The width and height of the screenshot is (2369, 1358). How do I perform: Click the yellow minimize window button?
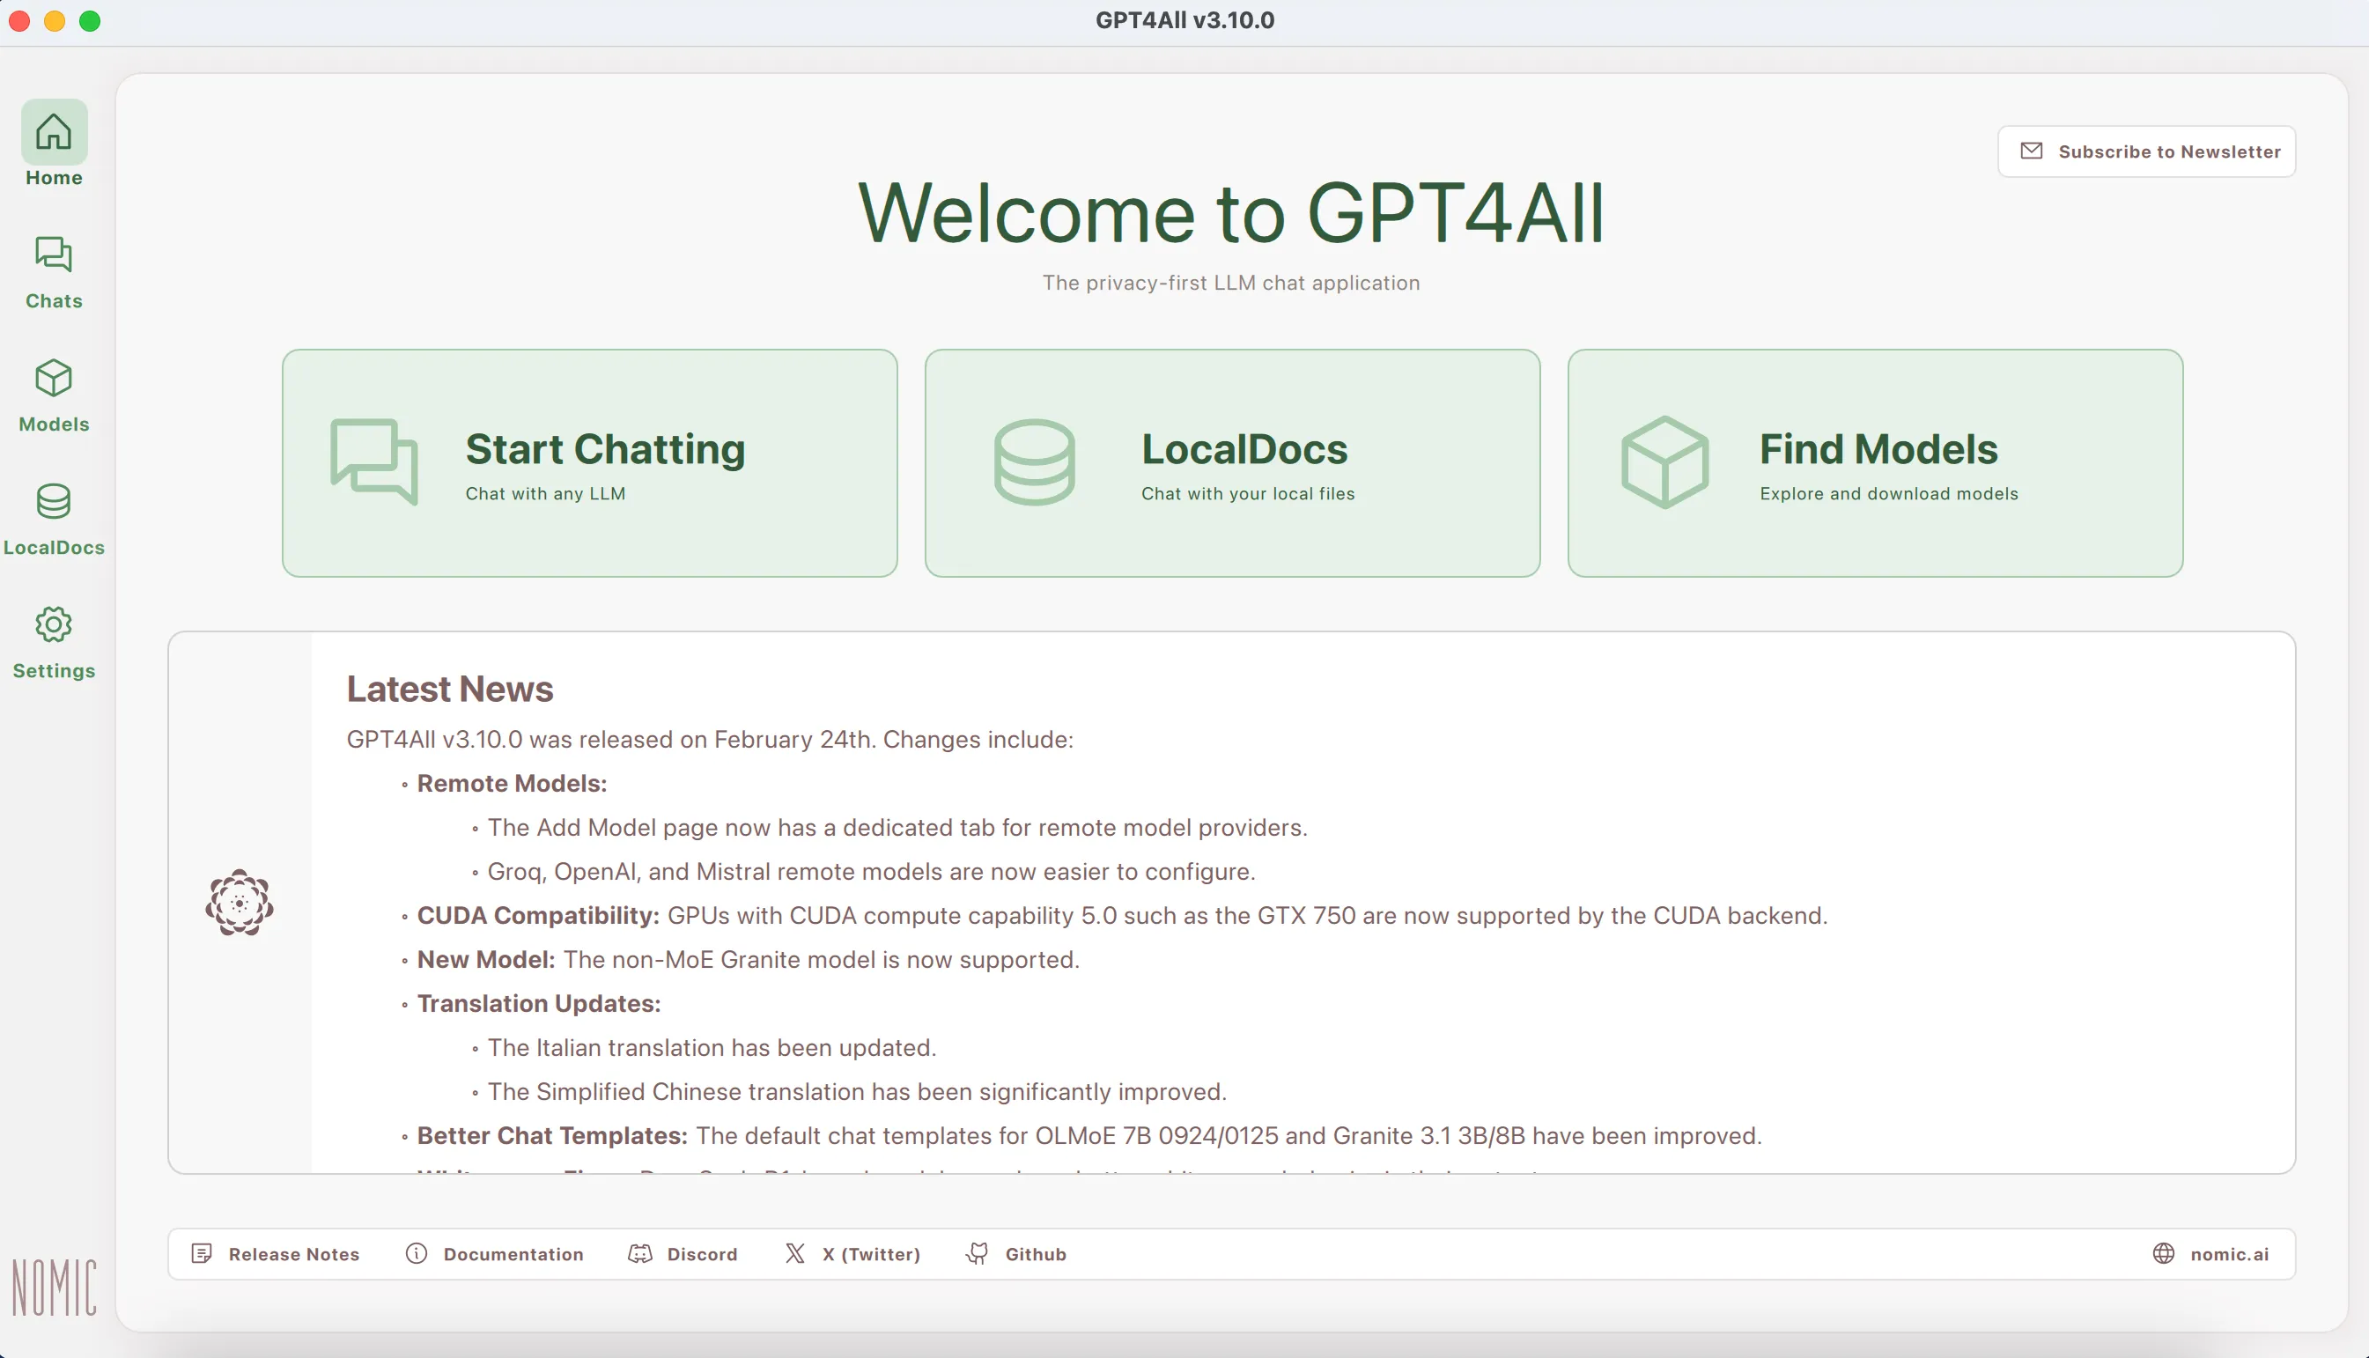pyautogui.click(x=54, y=20)
